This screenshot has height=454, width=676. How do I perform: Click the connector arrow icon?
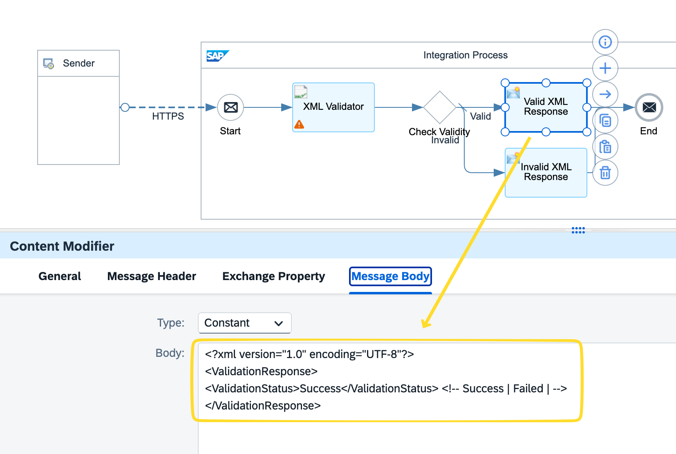coord(605,94)
